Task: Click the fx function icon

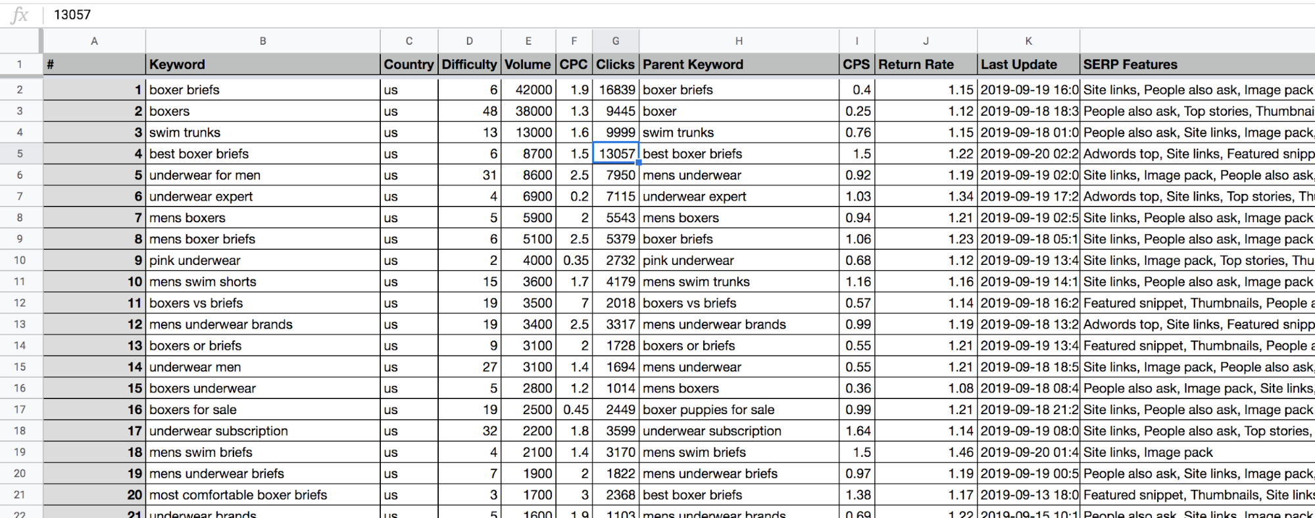Action: tap(20, 14)
